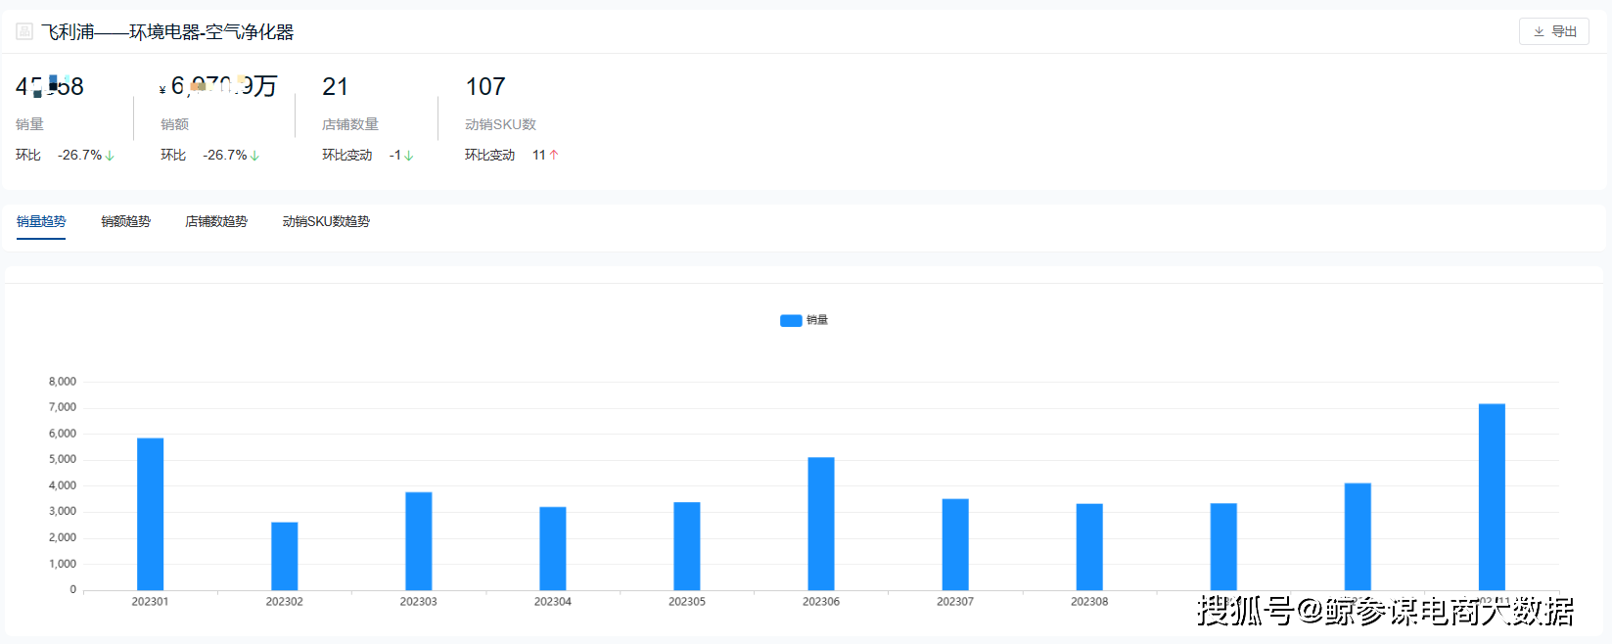The width and height of the screenshot is (1612, 644).
Task: Click the 环比变动 11 text under 动销SKU数
Action: click(505, 155)
